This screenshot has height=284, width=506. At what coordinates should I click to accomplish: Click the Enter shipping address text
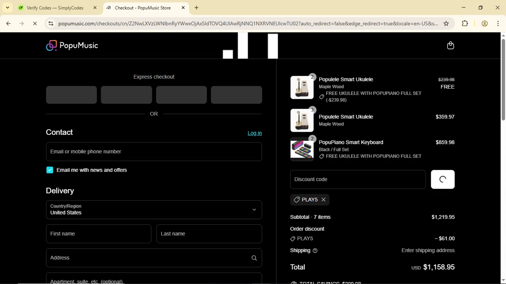pos(428,251)
